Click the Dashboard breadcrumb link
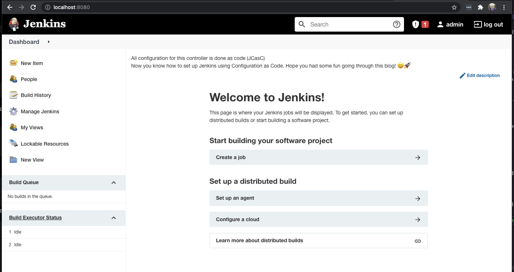Image resolution: width=514 pixels, height=272 pixels. point(24,42)
